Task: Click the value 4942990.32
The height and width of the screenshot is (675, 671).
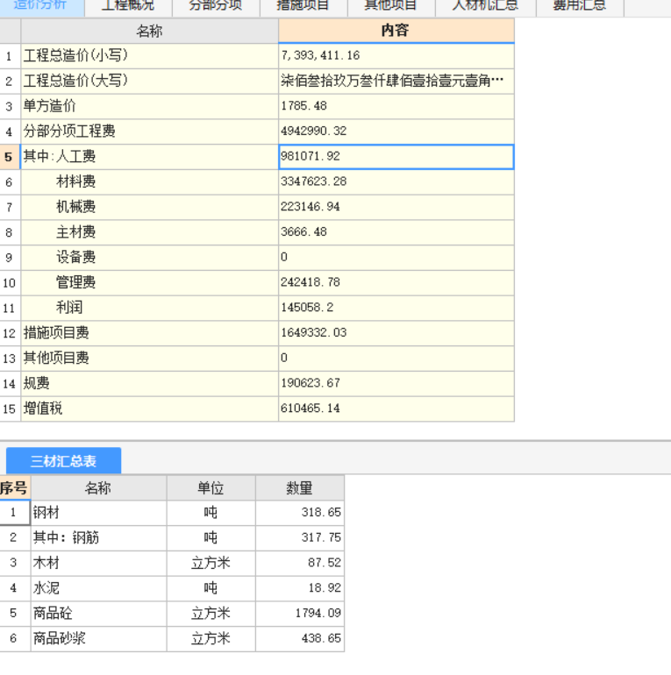Action: pos(396,131)
